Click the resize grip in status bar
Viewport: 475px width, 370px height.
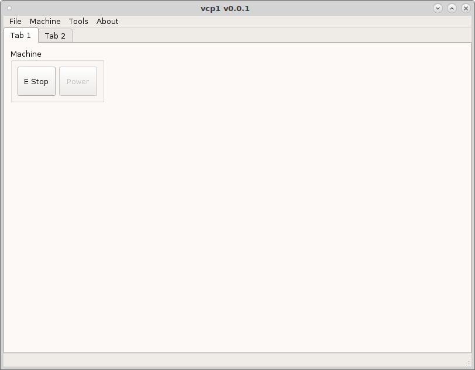tap(468, 362)
